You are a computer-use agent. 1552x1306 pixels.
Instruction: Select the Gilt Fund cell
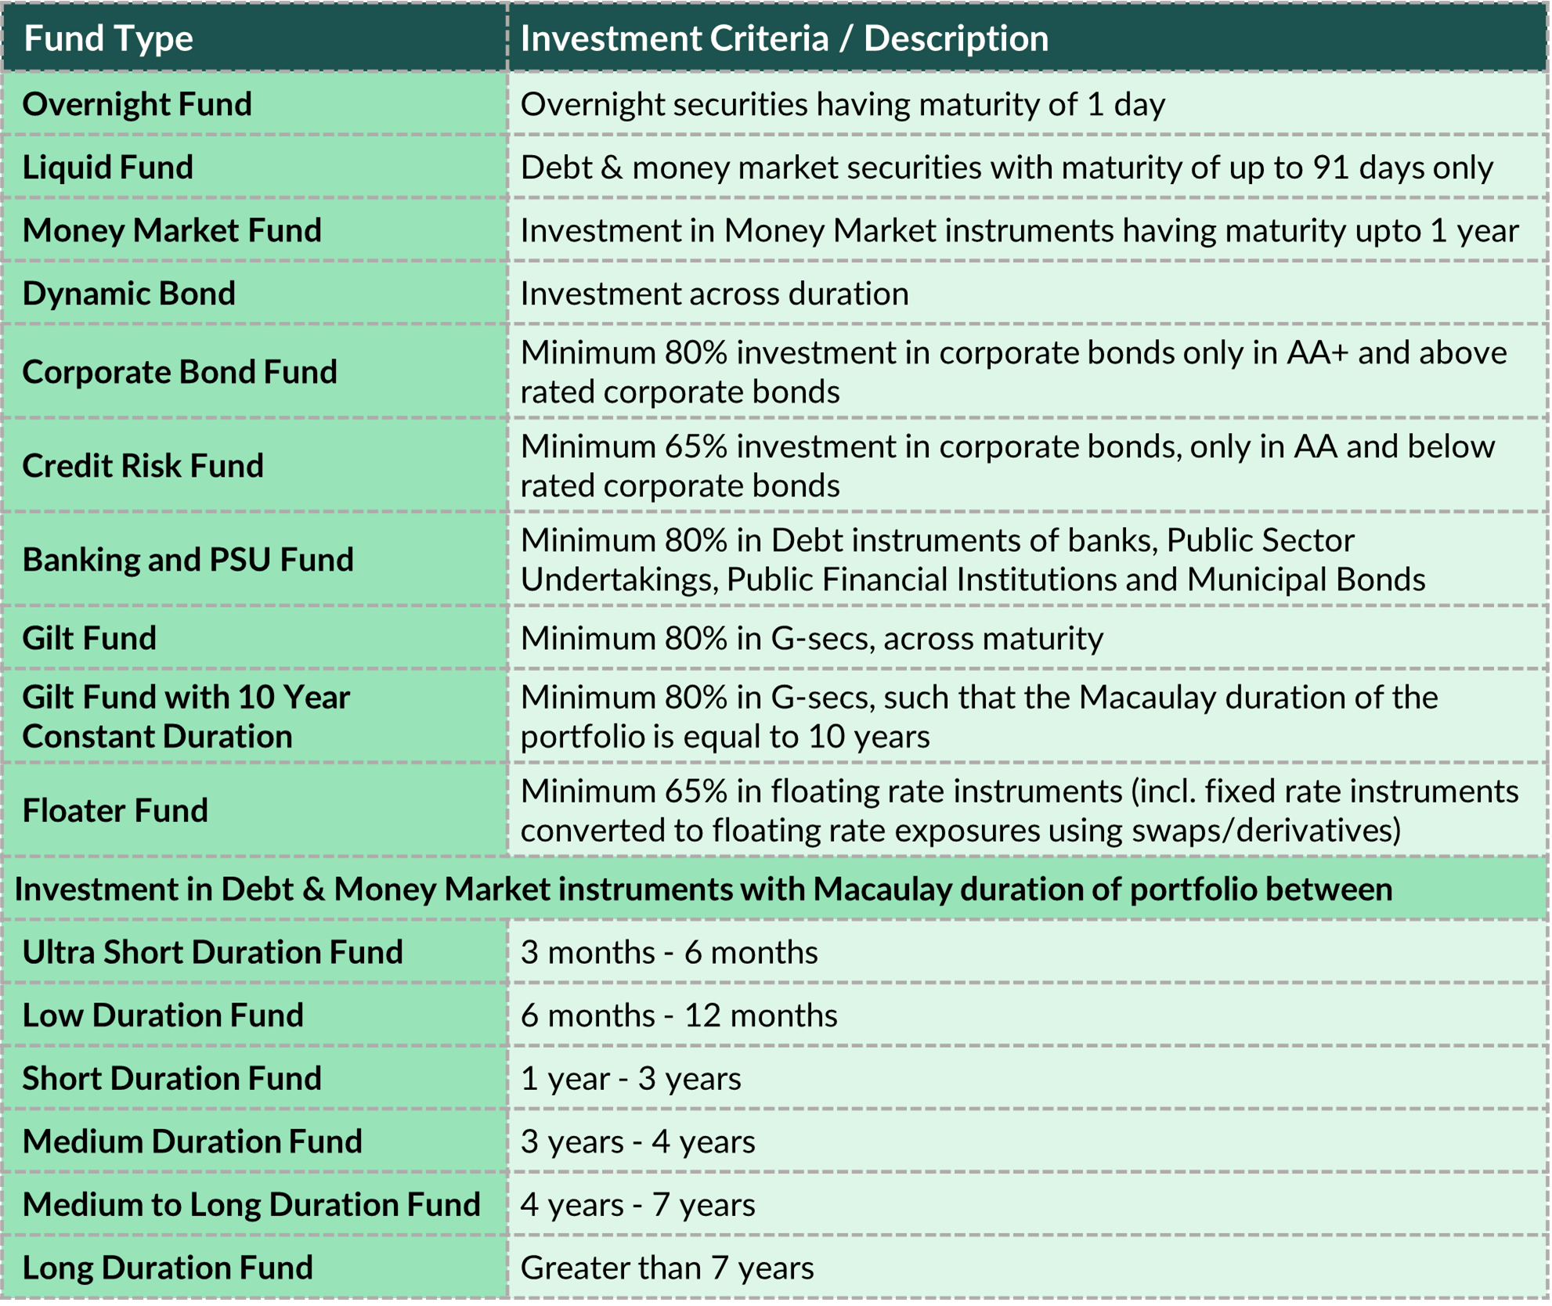tap(89, 638)
